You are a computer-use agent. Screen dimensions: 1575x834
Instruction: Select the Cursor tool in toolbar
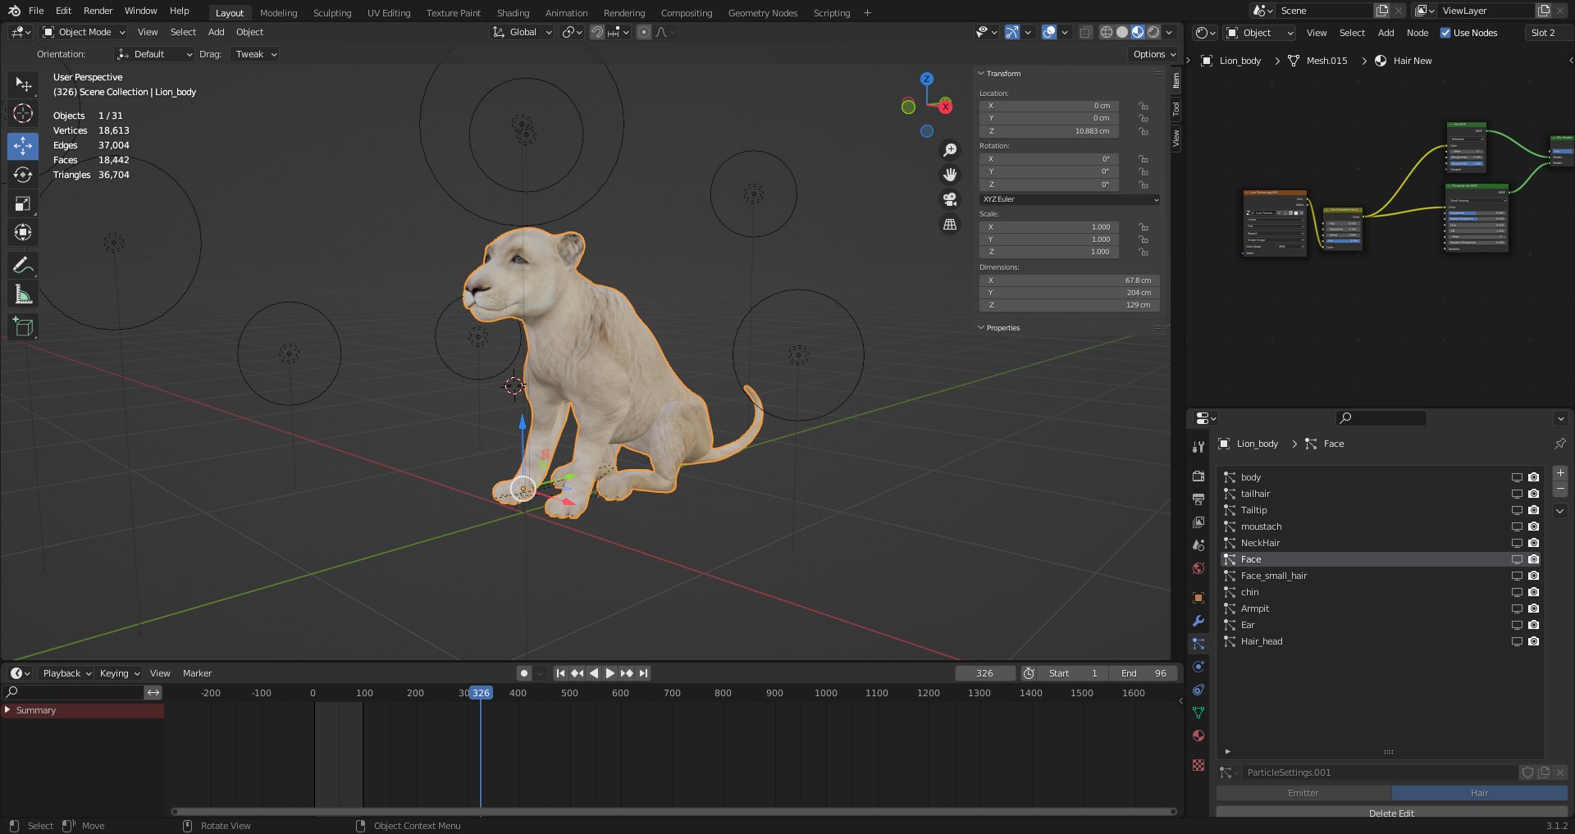23,113
